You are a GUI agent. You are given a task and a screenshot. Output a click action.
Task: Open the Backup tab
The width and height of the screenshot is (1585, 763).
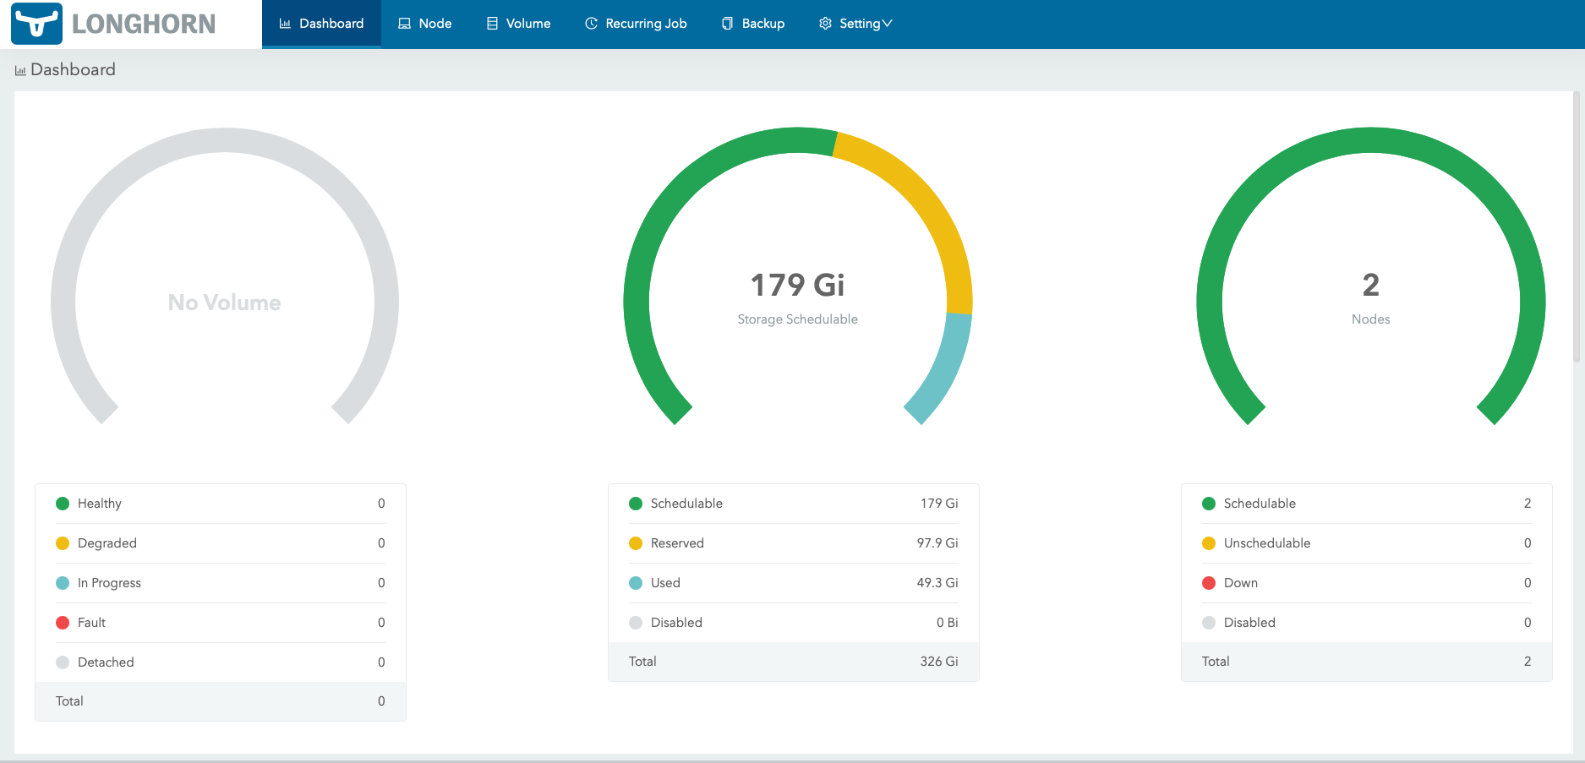pos(753,24)
